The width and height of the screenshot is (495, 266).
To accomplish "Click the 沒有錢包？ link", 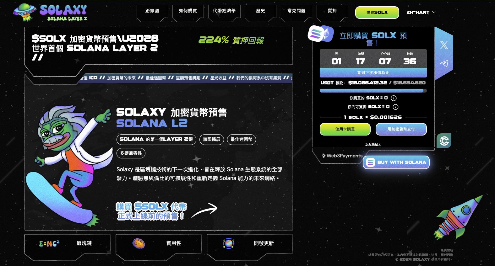I will coord(373,144).
